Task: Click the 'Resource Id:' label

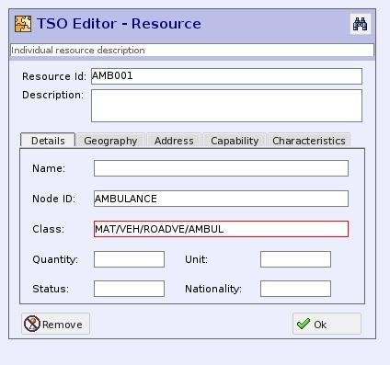Action: coord(54,76)
